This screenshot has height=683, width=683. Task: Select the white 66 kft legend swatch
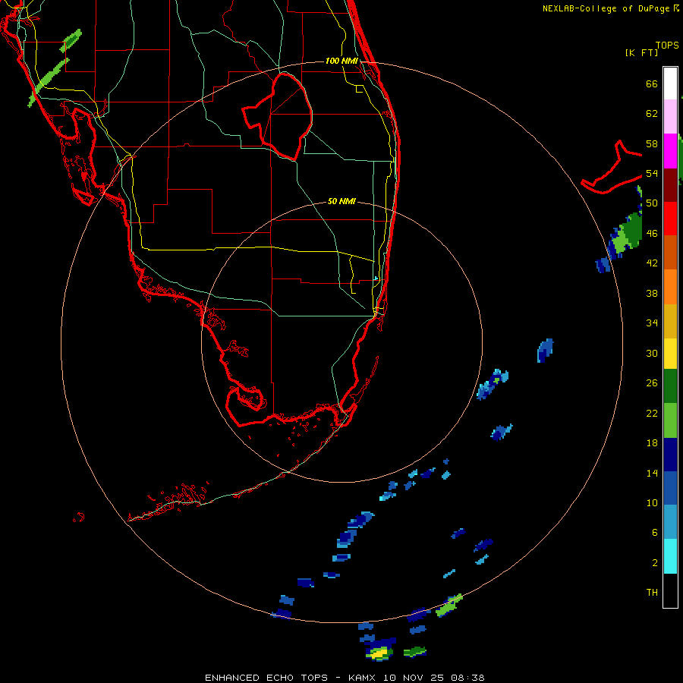[x=670, y=83]
